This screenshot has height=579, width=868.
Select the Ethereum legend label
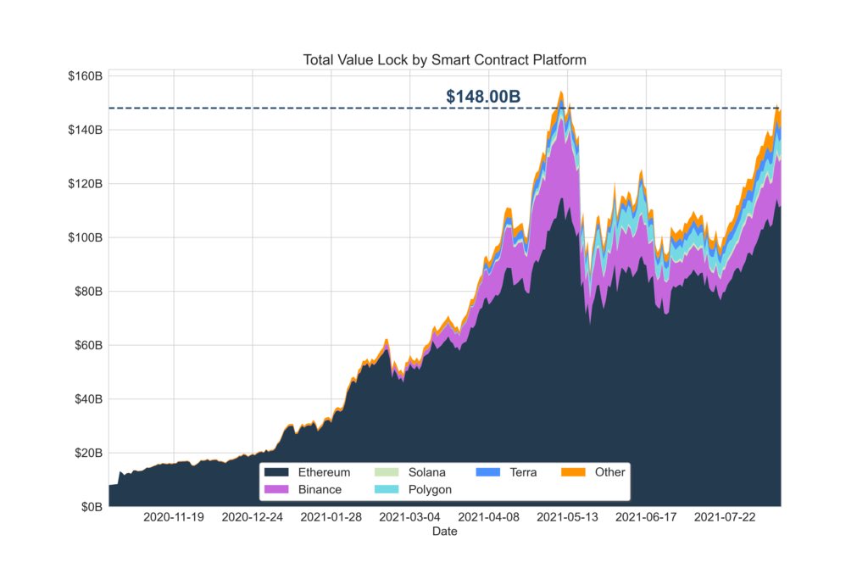[324, 472]
